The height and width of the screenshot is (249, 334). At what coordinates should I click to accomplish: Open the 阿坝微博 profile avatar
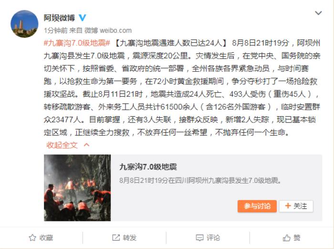24,24
